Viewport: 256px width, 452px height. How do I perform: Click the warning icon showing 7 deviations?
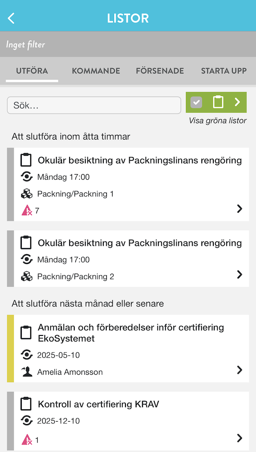coord(26,210)
